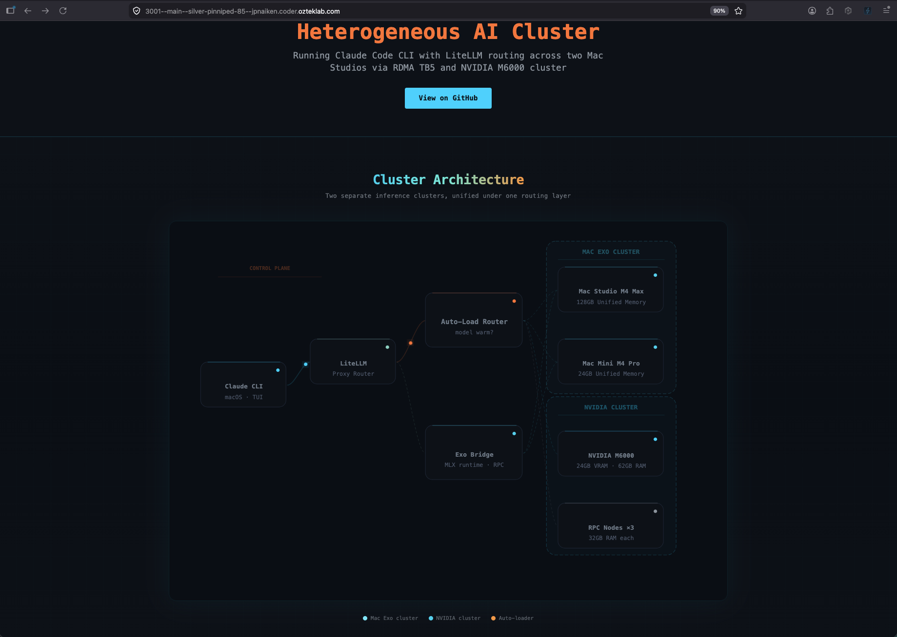Bookmark this page with the star icon
Screen dimensions: 897x637
click(x=738, y=11)
